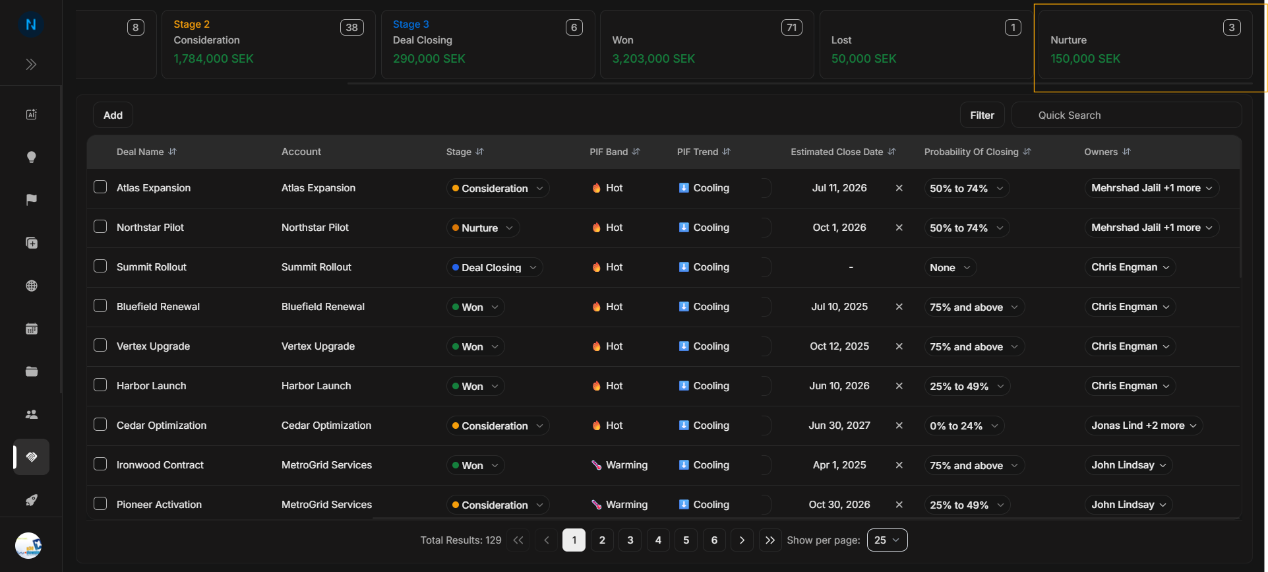Open the stage dropdown for Atlas Expansion
The image size is (1268, 572).
click(x=498, y=188)
